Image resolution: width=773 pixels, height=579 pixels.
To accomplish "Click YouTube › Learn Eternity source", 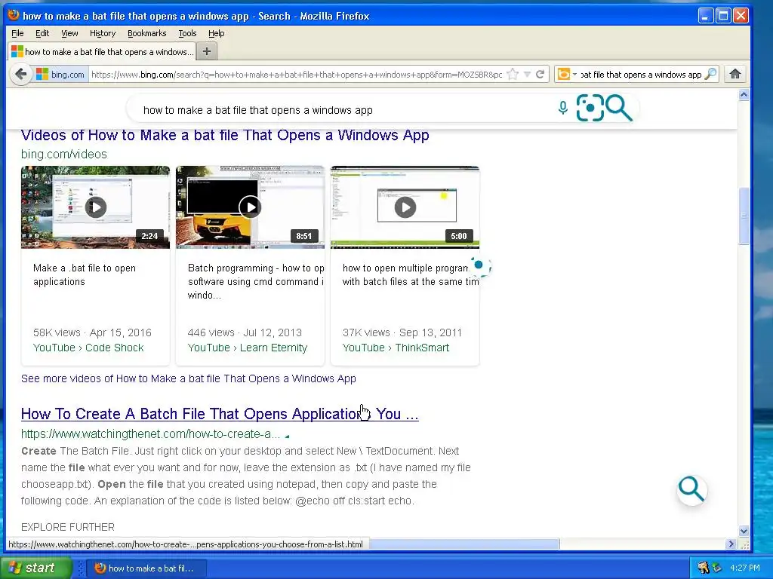I will [x=248, y=348].
